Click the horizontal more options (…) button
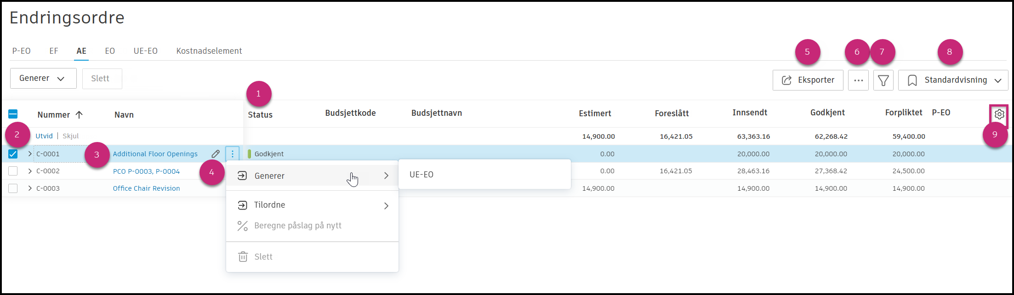The image size is (1014, 295). point(858,80)
